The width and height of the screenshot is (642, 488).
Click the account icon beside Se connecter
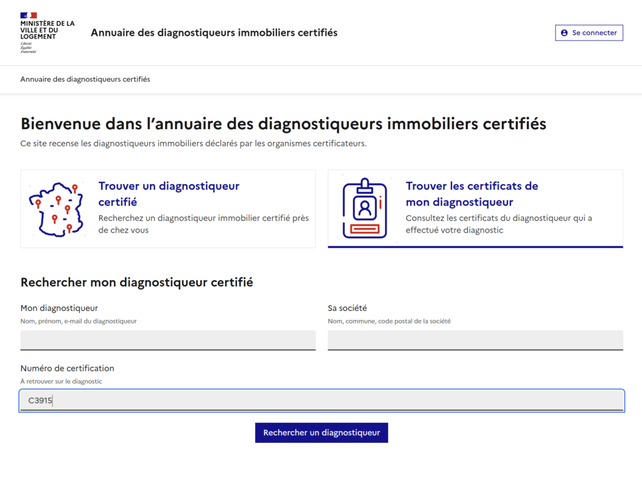tap(566, 33)
